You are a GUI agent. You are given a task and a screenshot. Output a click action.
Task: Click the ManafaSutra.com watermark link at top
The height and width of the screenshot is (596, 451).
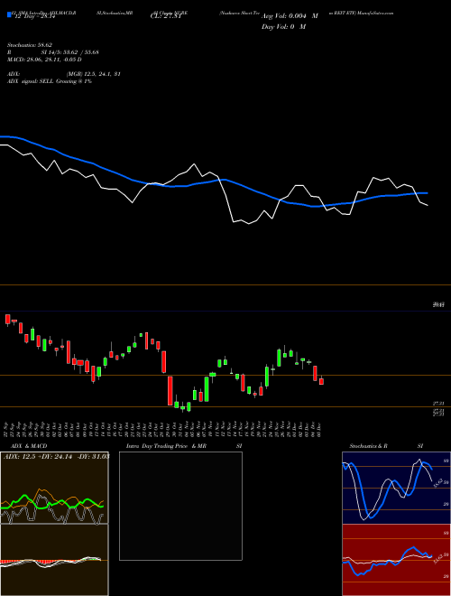(375, 13)
